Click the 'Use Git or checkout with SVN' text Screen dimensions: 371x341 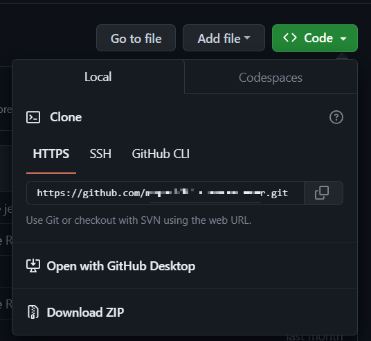[x=138, y=220]
